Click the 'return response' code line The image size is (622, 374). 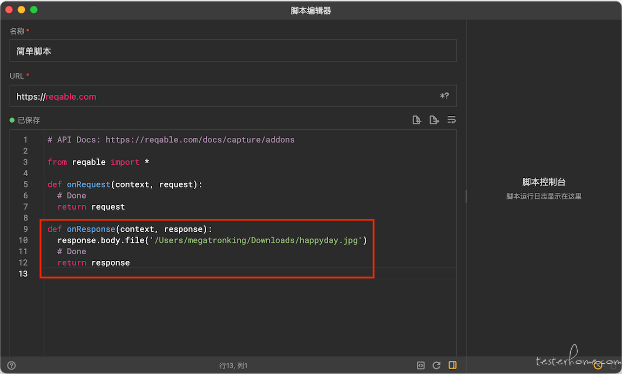pyautogui.click(x=93, y=262)
